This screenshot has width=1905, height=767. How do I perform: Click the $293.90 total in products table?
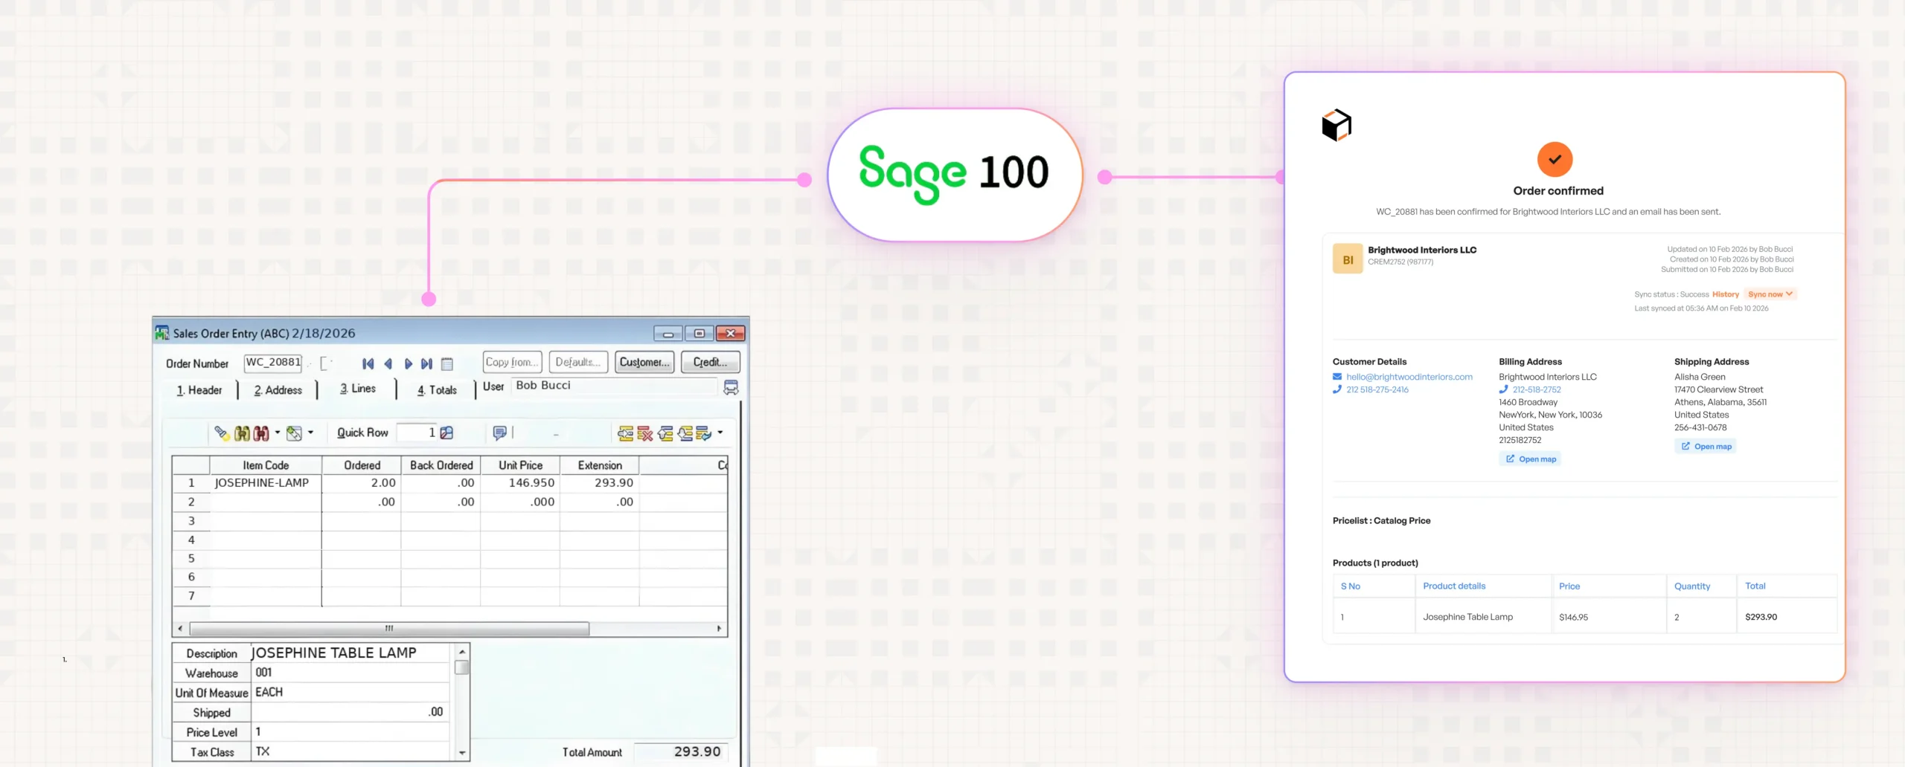point(1761,617)
